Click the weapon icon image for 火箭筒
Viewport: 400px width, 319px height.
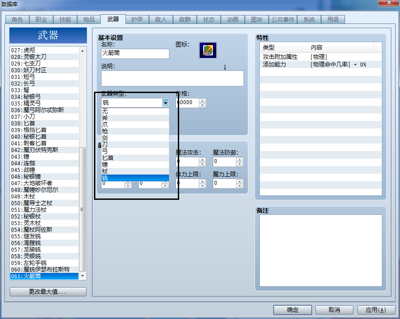pyautogui.click(x=208, y=50)
